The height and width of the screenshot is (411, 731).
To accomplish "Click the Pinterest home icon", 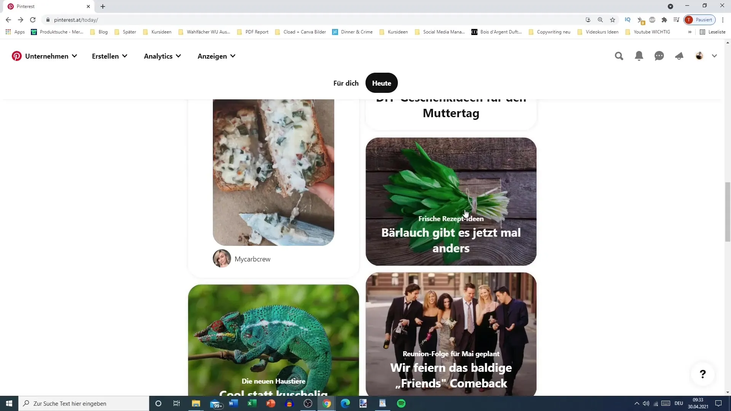I will pyautogui.click(x=17, y=56).
